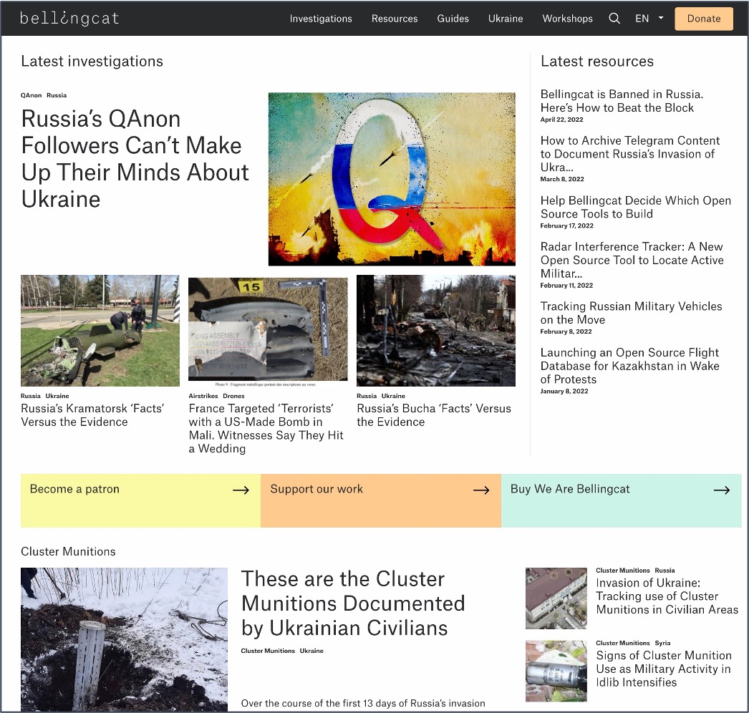The height and width of the screenshot is (713, 749).
Task: Open the Cluster Munitions section heading
Action: click(x=68, y=552)
